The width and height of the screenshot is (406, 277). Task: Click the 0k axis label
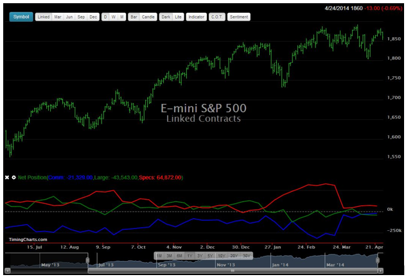pyautogui.click(x=390, y=209)
